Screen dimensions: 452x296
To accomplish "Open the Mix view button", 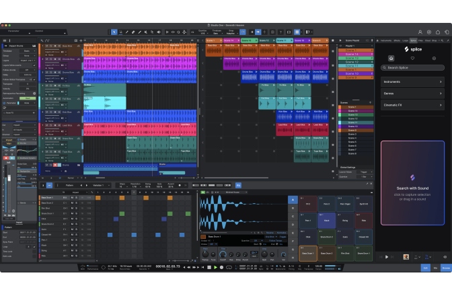I will [x=435, y=268].
